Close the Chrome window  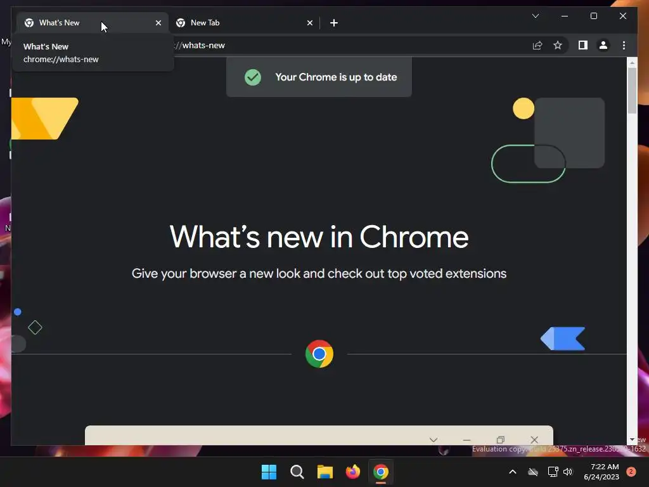(x=622, y=16)
